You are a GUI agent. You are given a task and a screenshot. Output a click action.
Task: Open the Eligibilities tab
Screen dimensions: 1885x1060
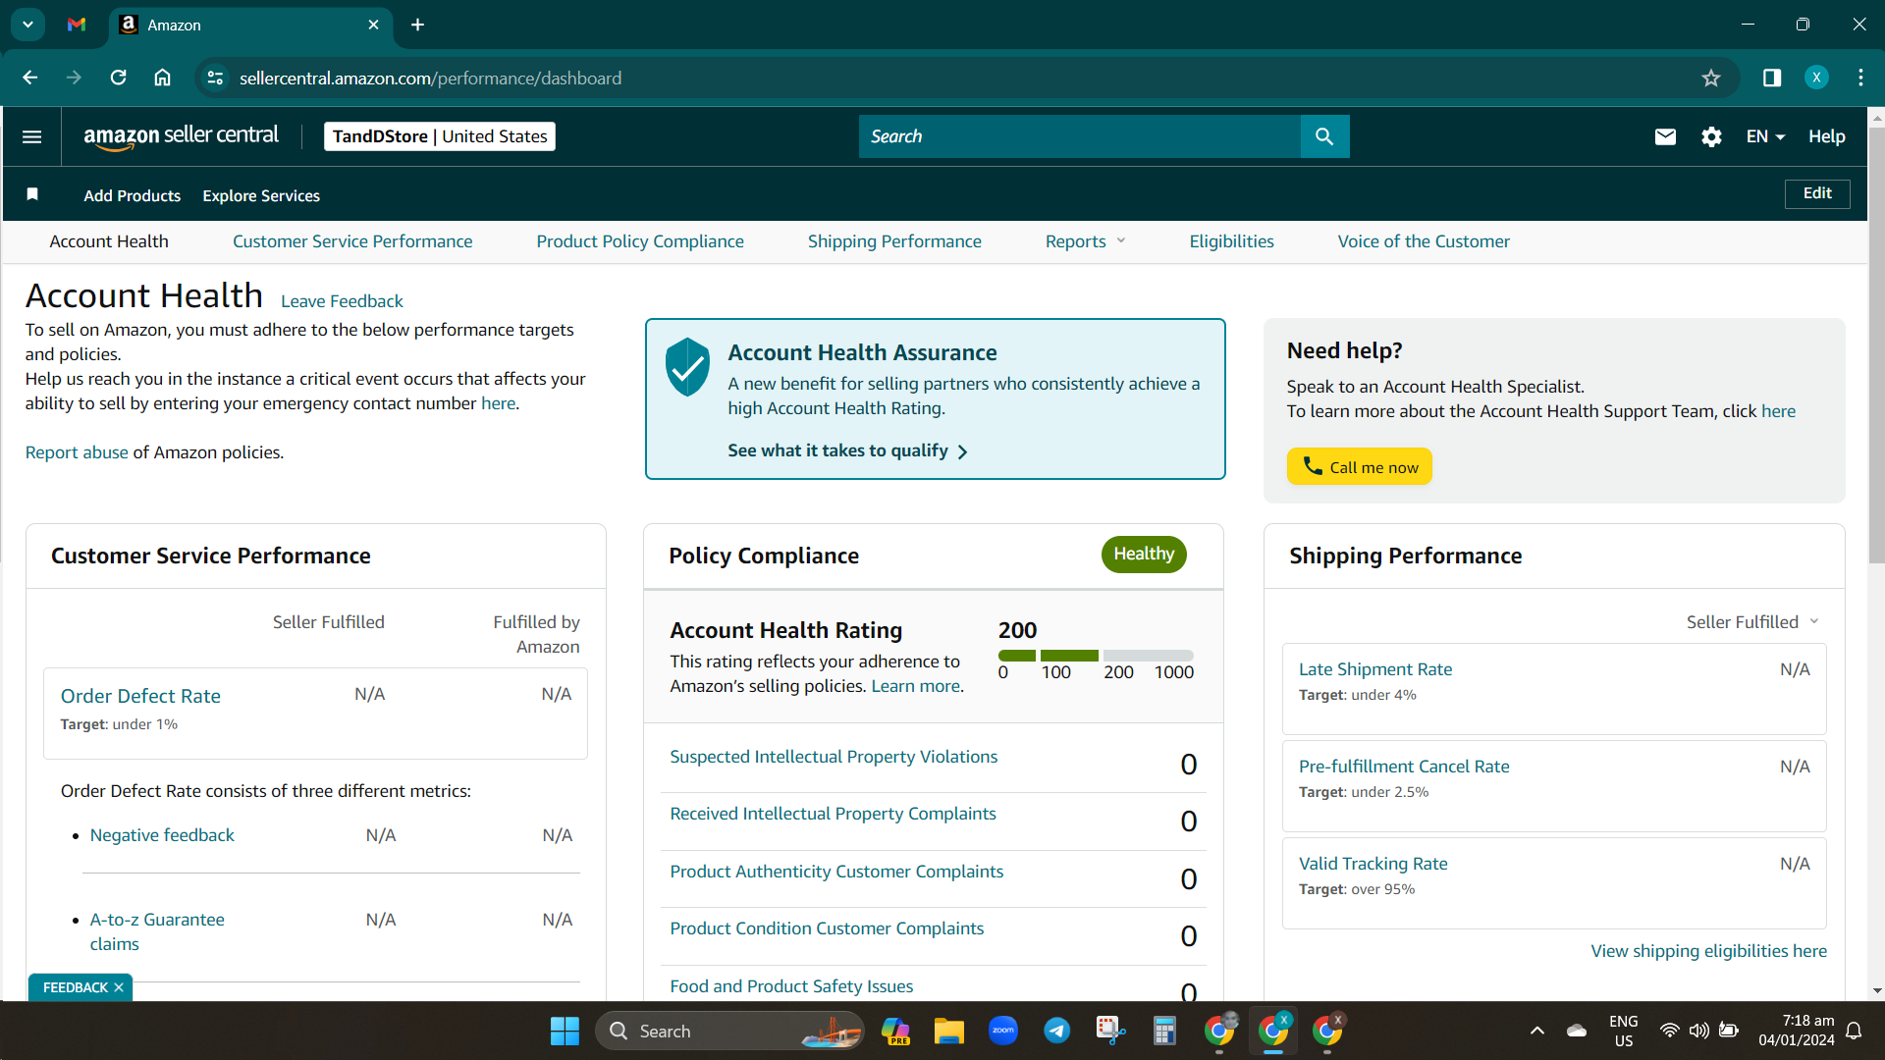(x=1231, y=241)
